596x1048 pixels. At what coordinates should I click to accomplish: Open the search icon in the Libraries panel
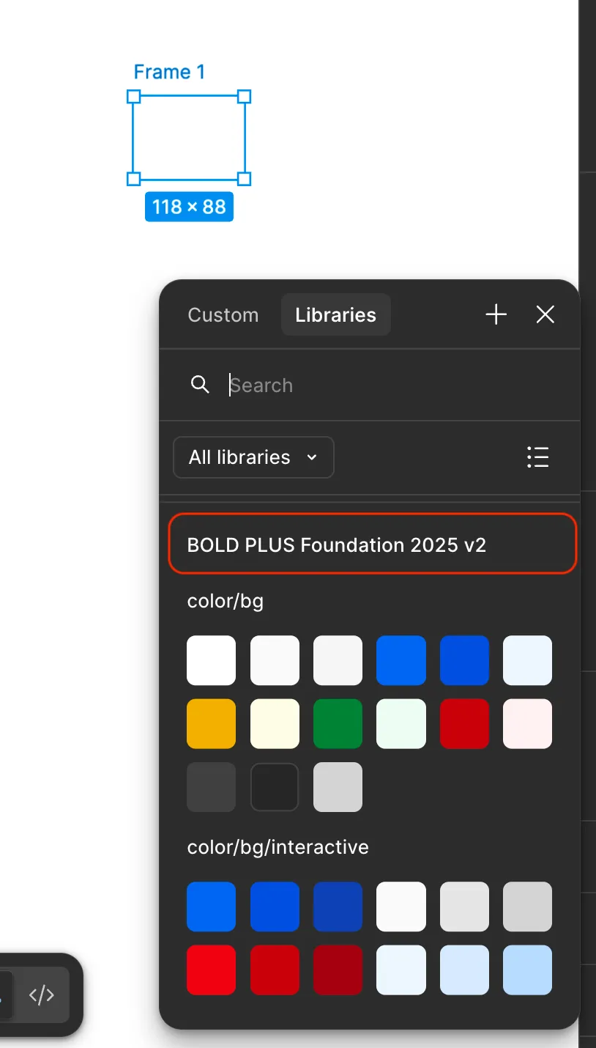(200, 384)
